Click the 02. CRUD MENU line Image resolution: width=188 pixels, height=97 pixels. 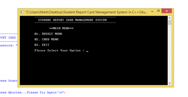46,39
